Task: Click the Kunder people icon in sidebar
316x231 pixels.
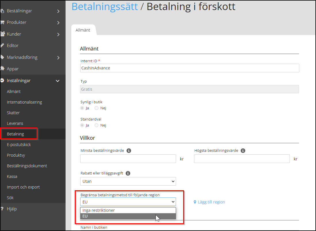Action: pyautogui.click(x=2, y=34)
